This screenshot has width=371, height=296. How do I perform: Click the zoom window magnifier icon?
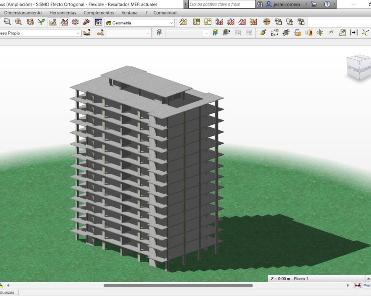[7, 22]
